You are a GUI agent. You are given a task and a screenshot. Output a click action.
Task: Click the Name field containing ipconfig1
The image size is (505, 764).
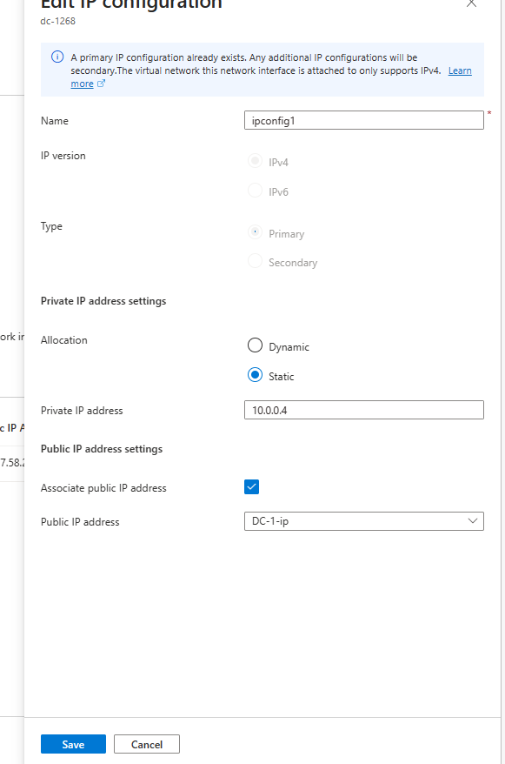coord(363,120)
